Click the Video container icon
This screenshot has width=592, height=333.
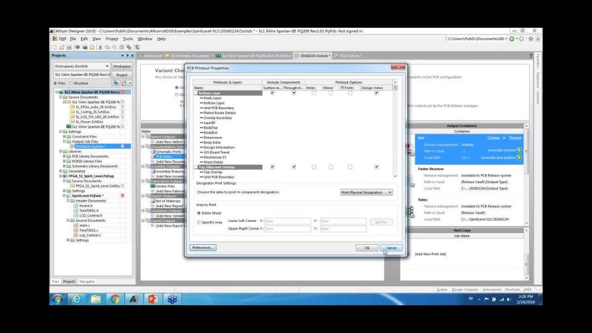coord(411,211)
